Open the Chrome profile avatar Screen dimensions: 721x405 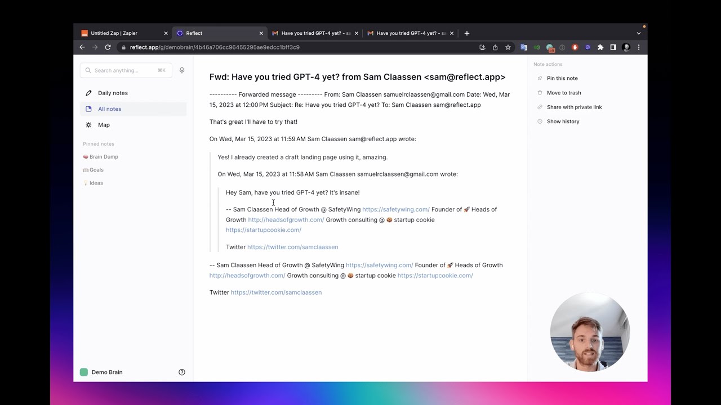click(626, 47)
